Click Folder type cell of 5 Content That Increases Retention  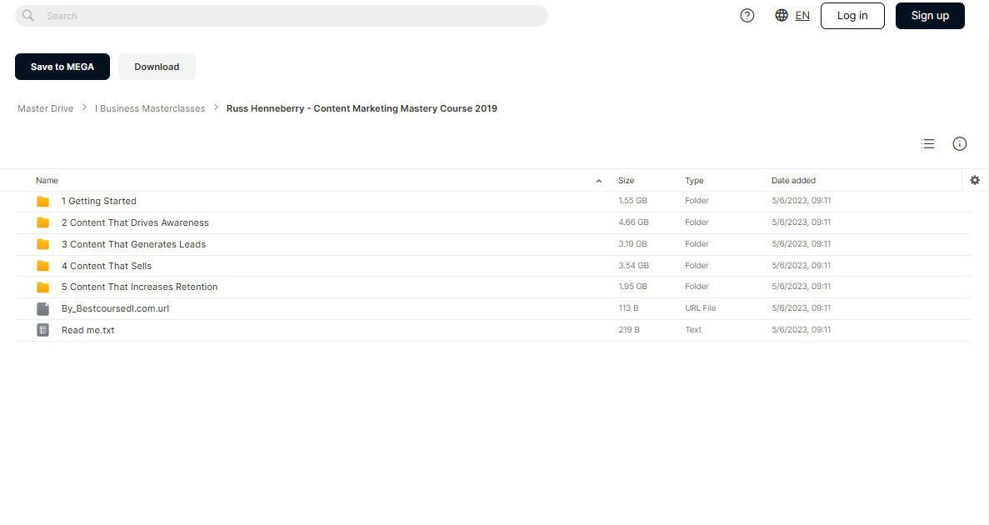point(697,287)
